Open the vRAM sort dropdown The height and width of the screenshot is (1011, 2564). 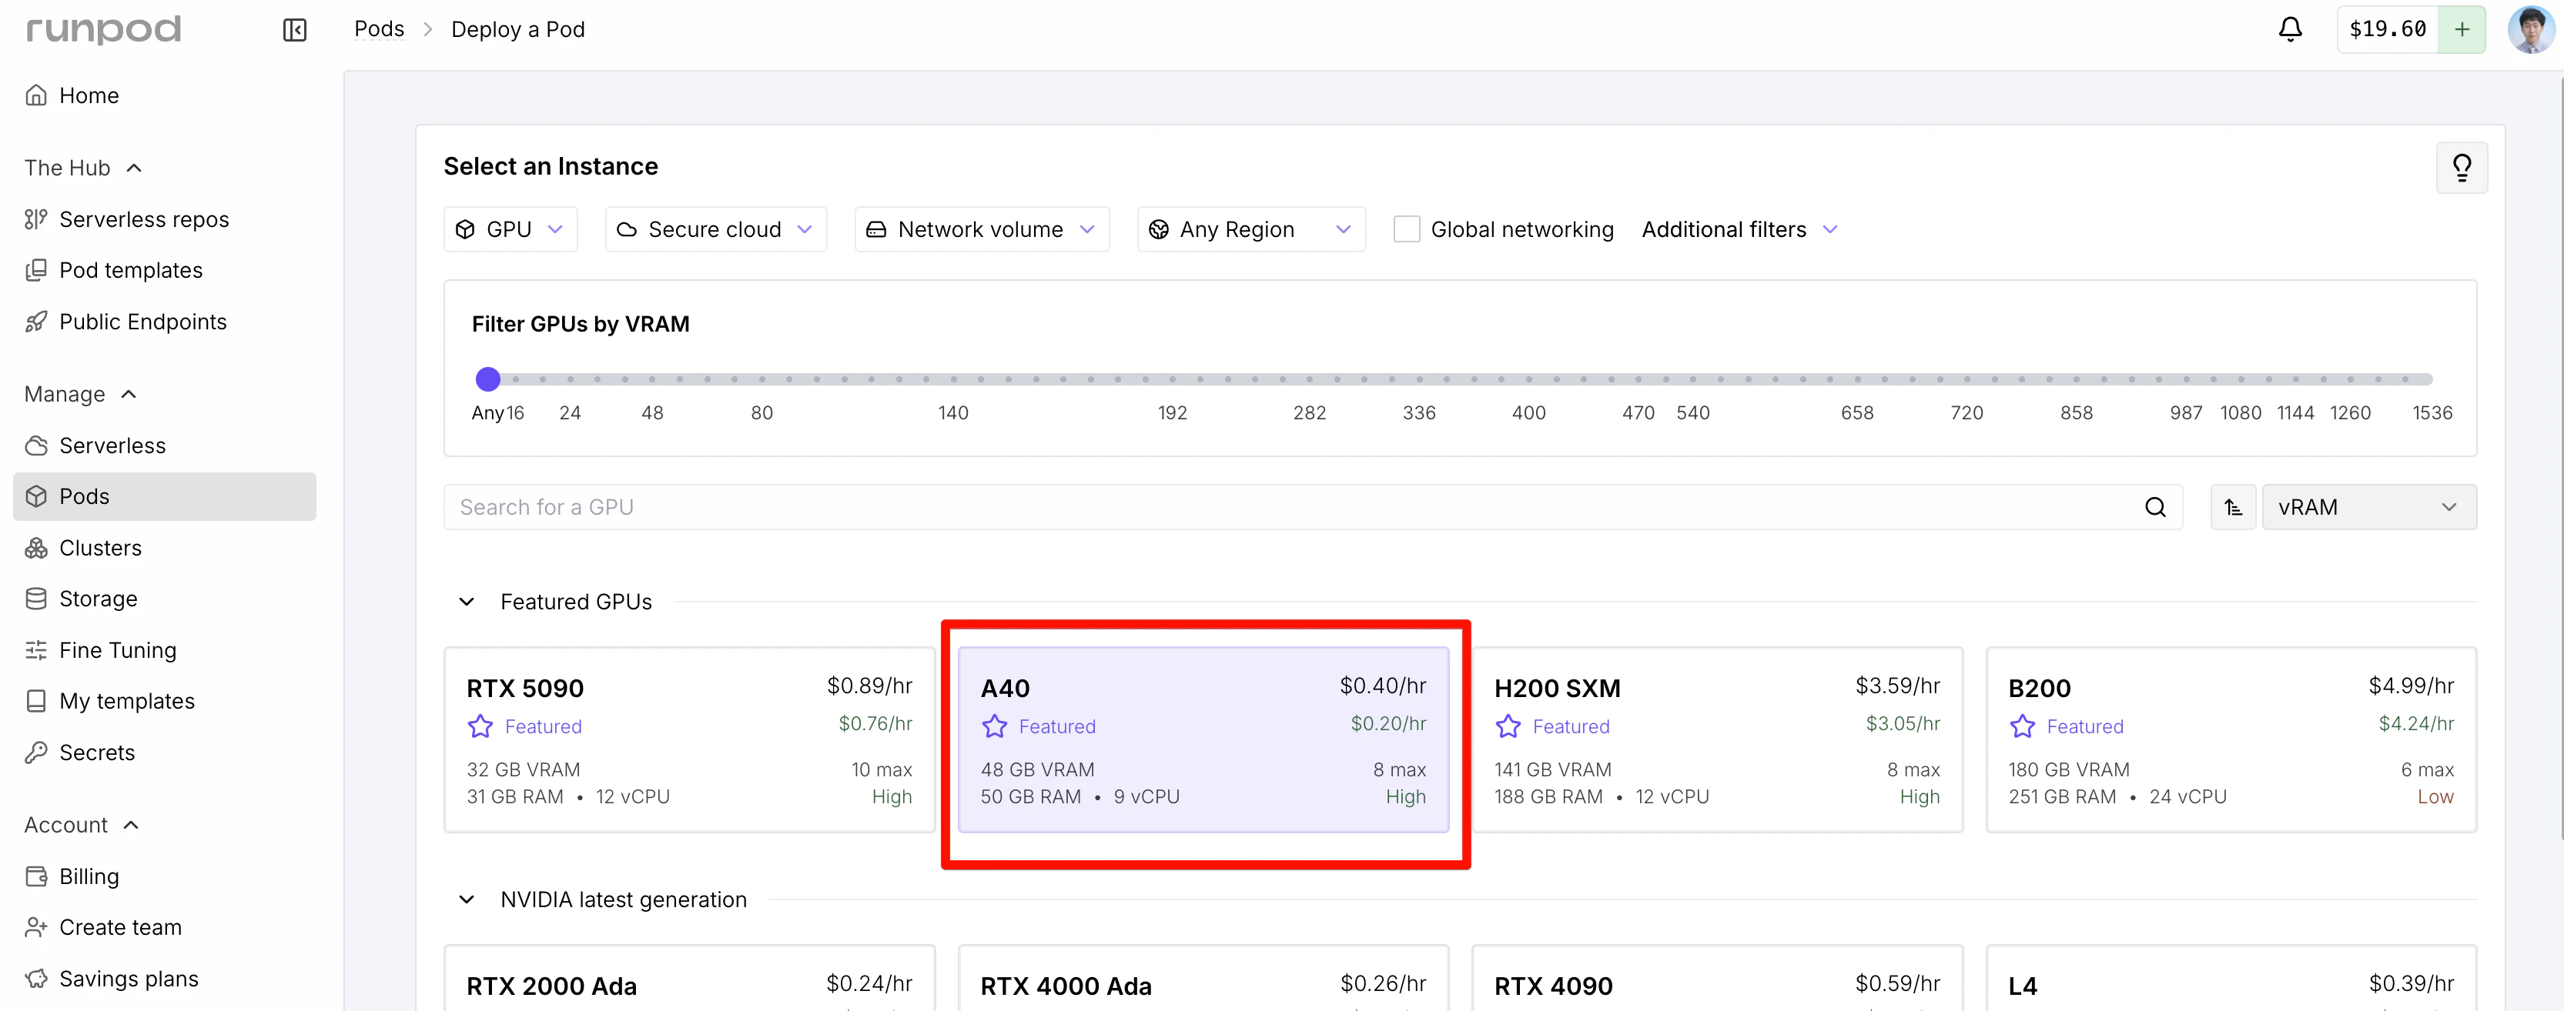(x=2369, y=508)
